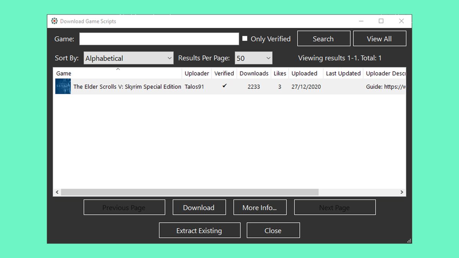Screen dimensions: 459x258
Task: Focus the Game search input field
Action: tap(159, 39)
